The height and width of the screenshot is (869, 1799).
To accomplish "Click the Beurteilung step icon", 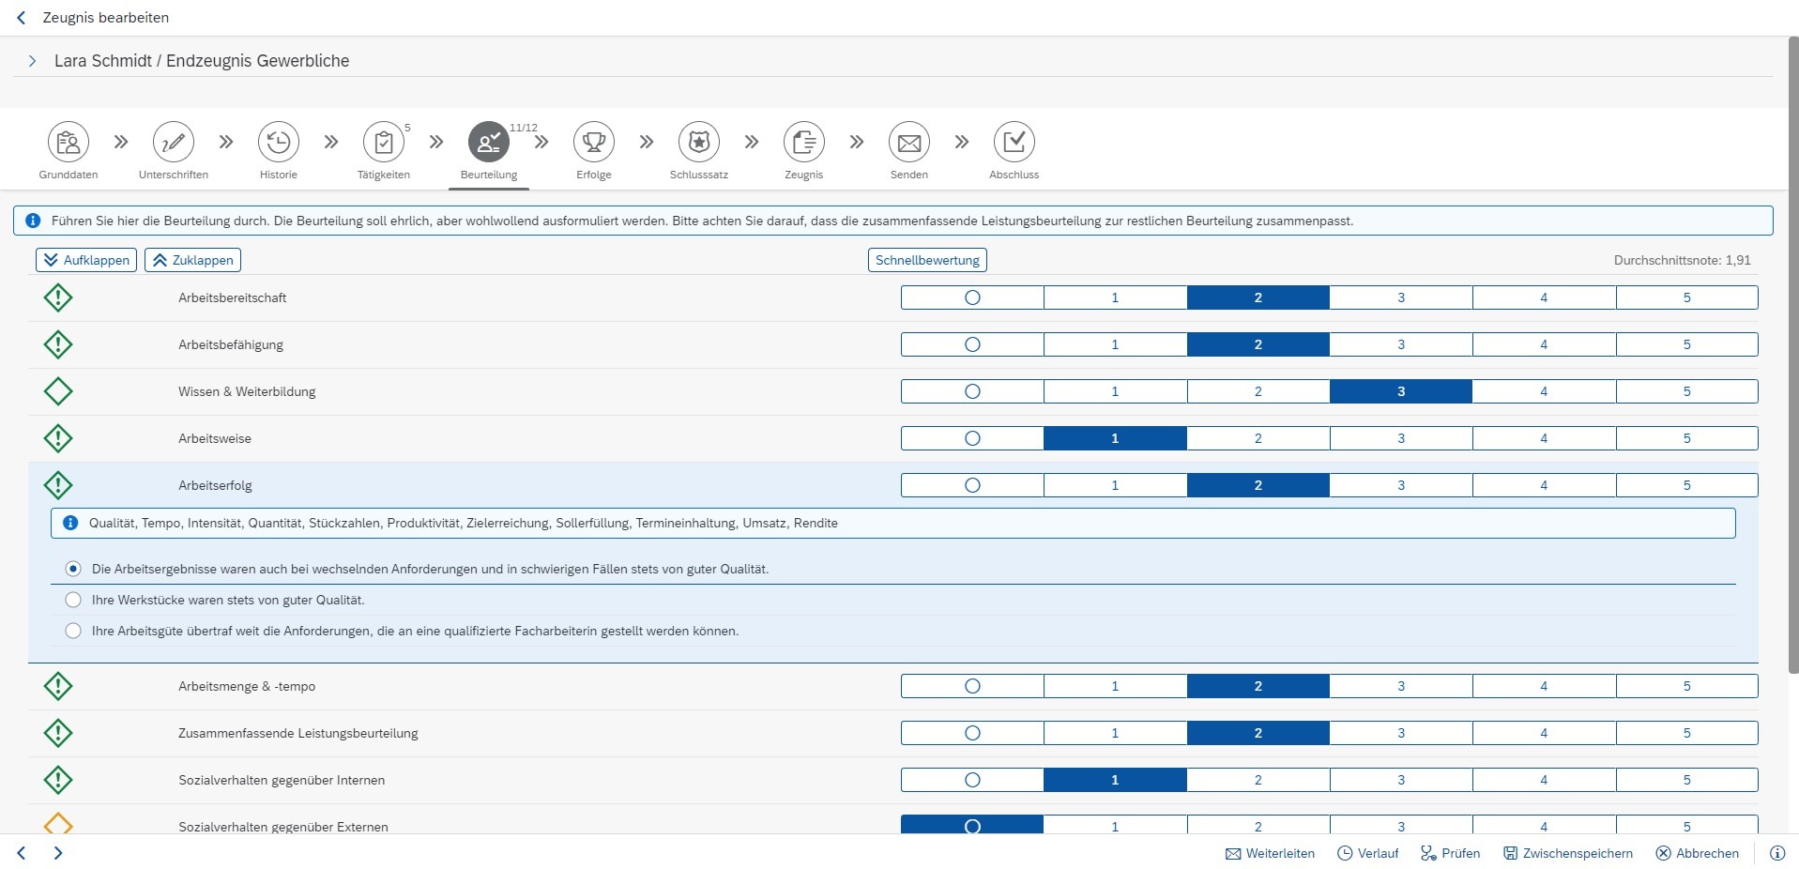I will [489, 142].
